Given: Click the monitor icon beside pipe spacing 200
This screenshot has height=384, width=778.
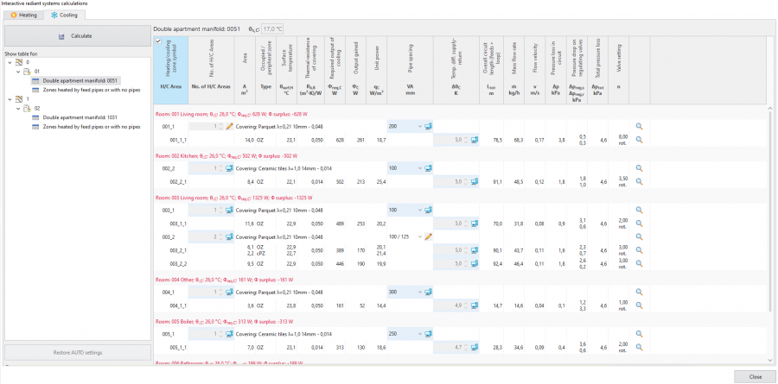Looking at the screenshot, I should 428,126.
